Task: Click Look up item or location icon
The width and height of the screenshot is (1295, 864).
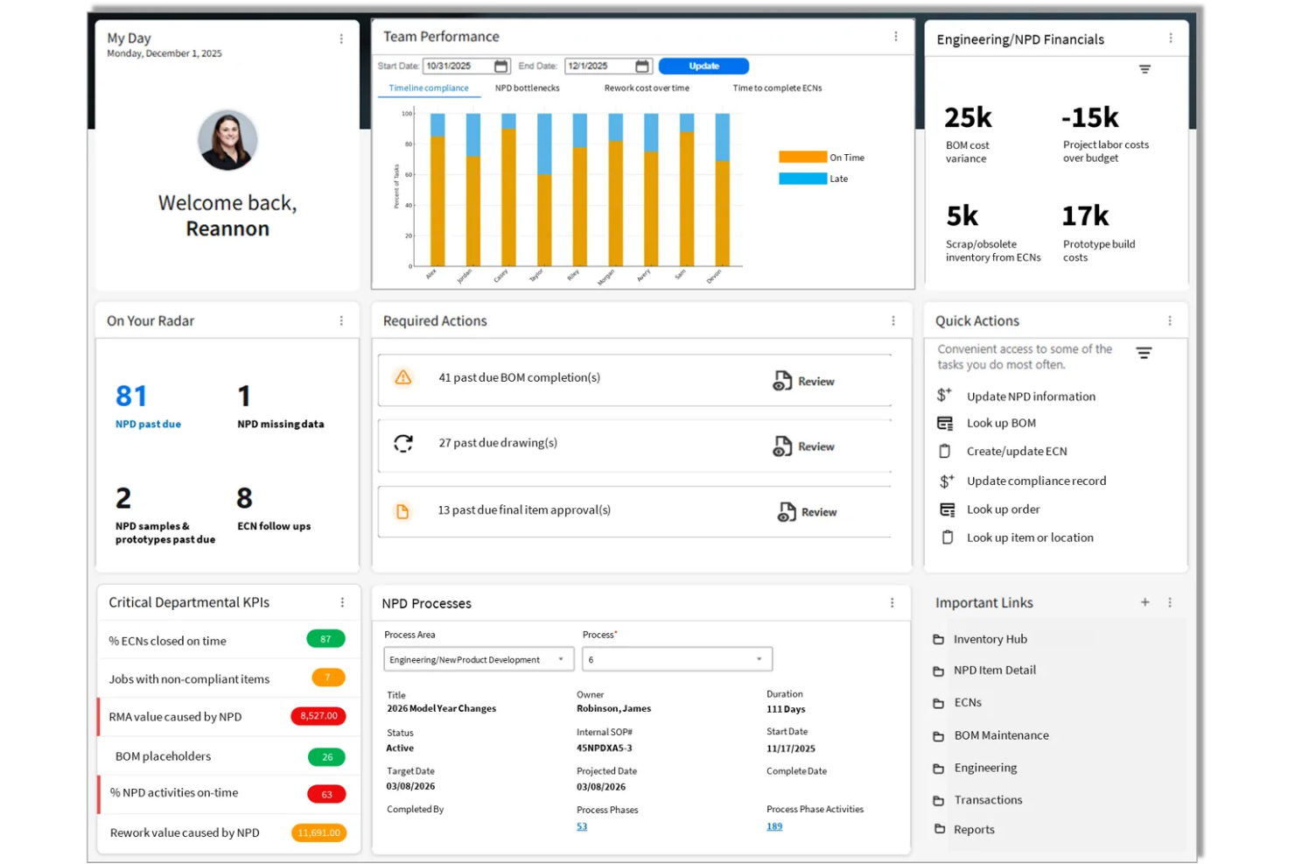Action: pyautogui.click(x=948, y=537)
